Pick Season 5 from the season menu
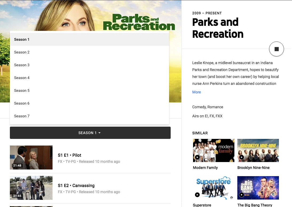 [89, 90]
